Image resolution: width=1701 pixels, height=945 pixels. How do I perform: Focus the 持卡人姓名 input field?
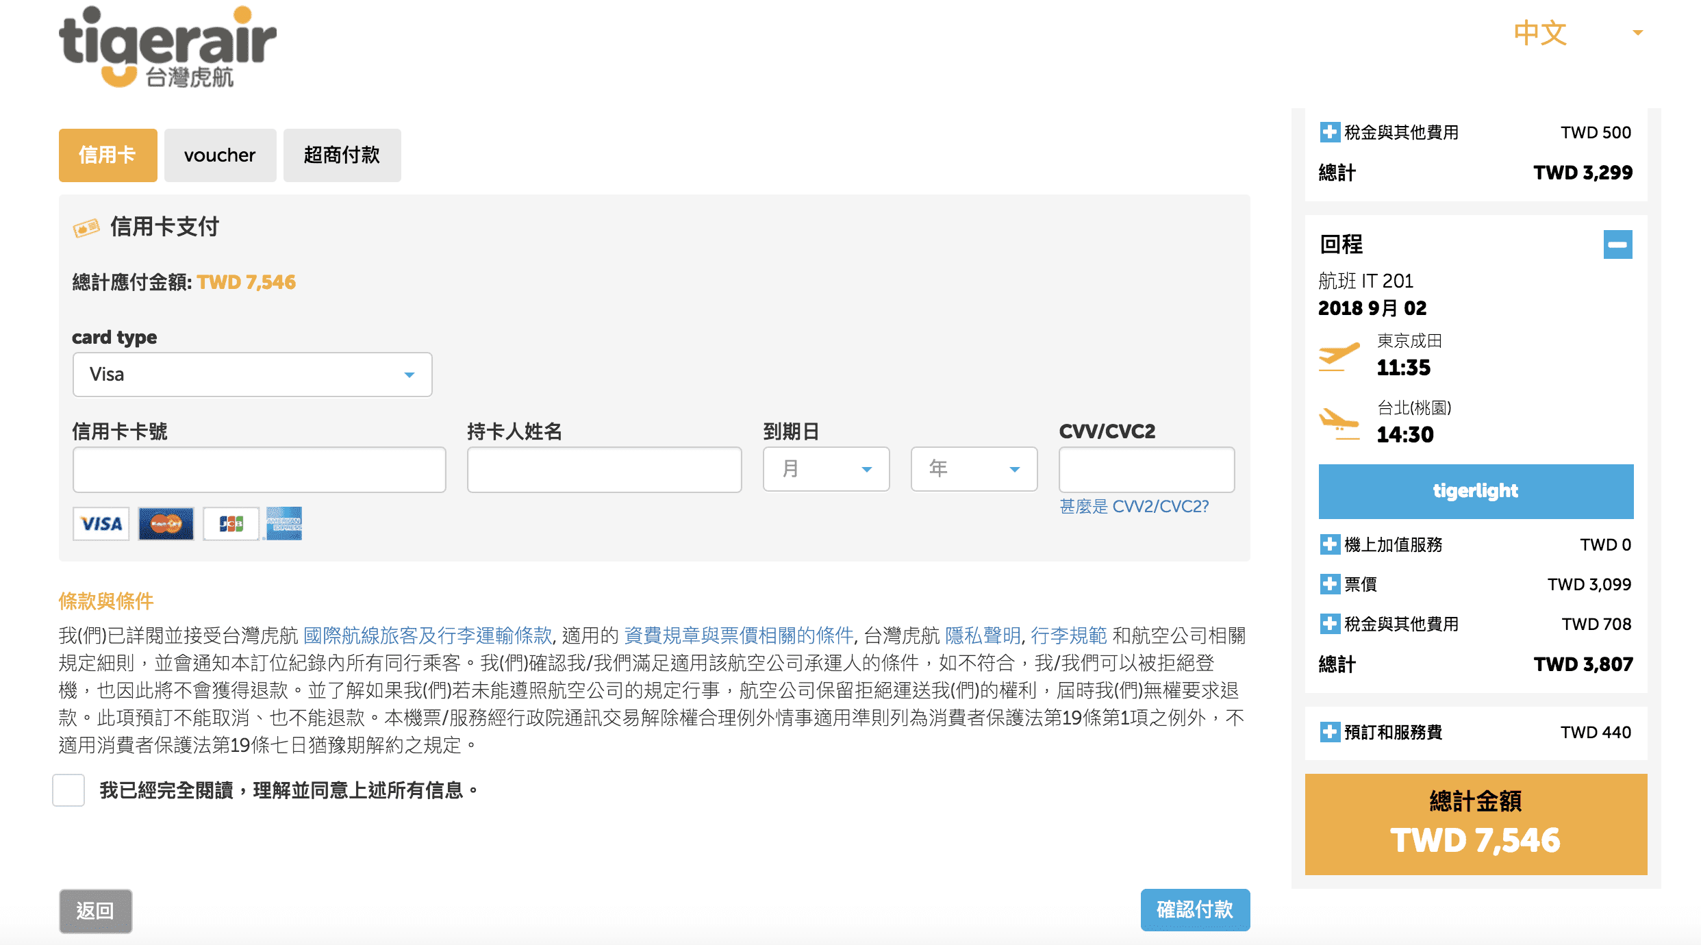tap(604, 470)
